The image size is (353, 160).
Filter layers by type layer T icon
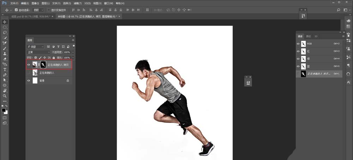point(58,47)
